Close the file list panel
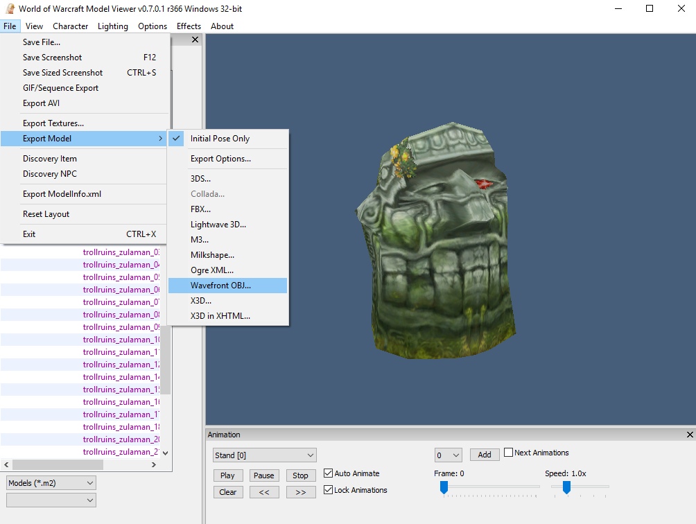 click(x=195, y=40)
